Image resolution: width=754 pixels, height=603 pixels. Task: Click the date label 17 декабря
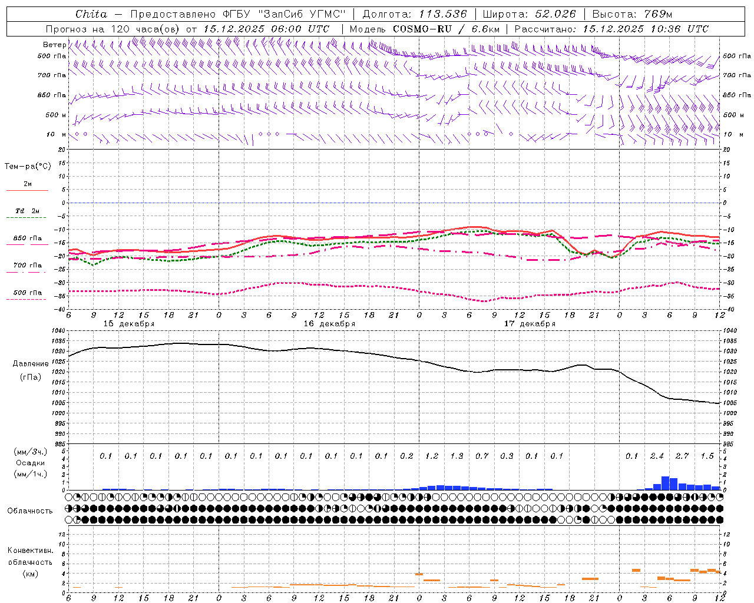coord(530,324)
